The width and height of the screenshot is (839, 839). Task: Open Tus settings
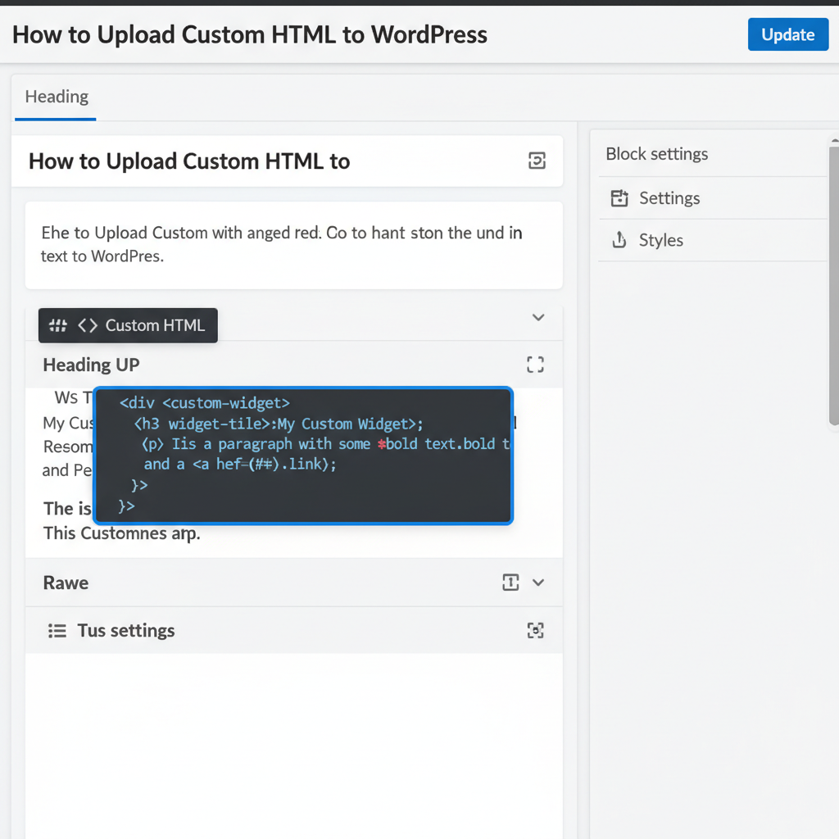point(125,630)
